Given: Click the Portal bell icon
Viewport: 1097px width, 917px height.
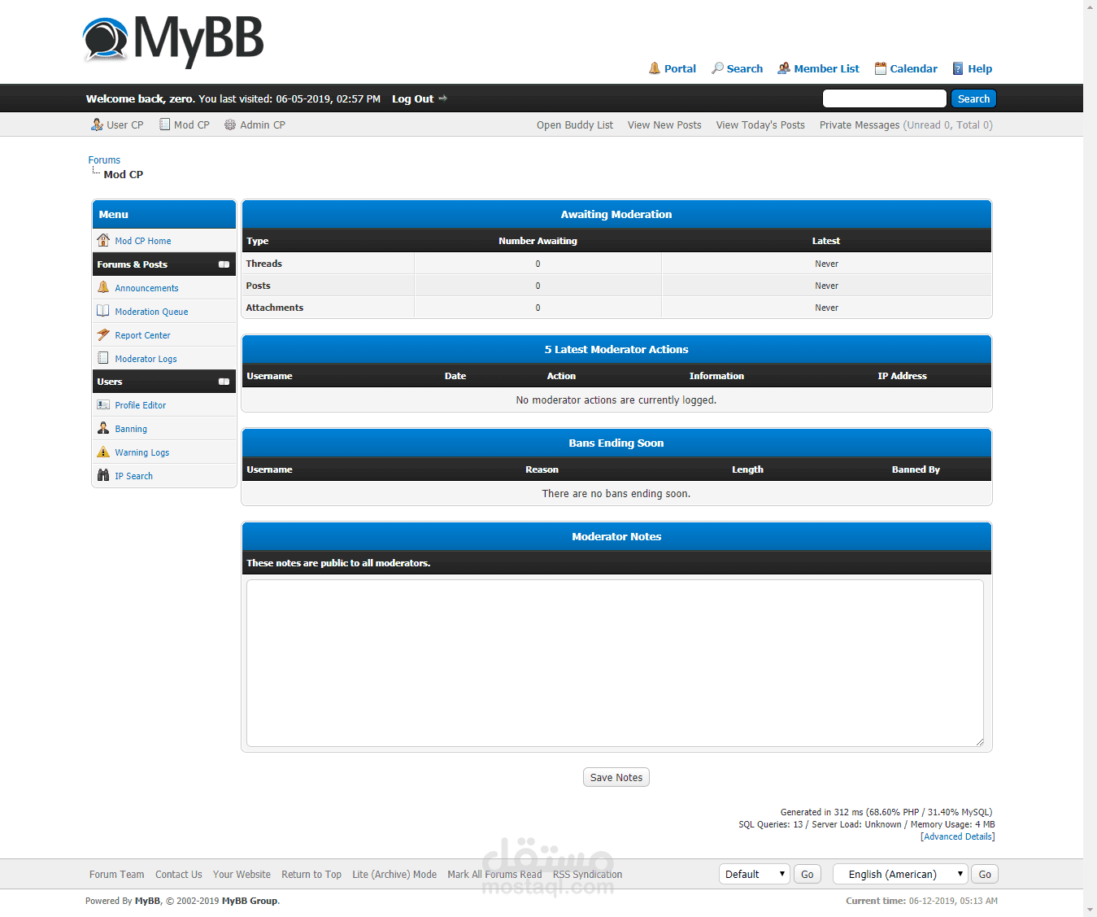Looking at the screenshot, I should point(655,68).
